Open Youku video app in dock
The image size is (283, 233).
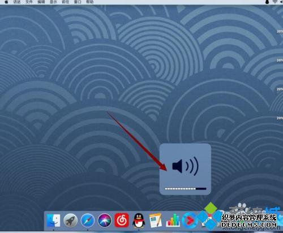pyautogui.click(x=189, y=221)
